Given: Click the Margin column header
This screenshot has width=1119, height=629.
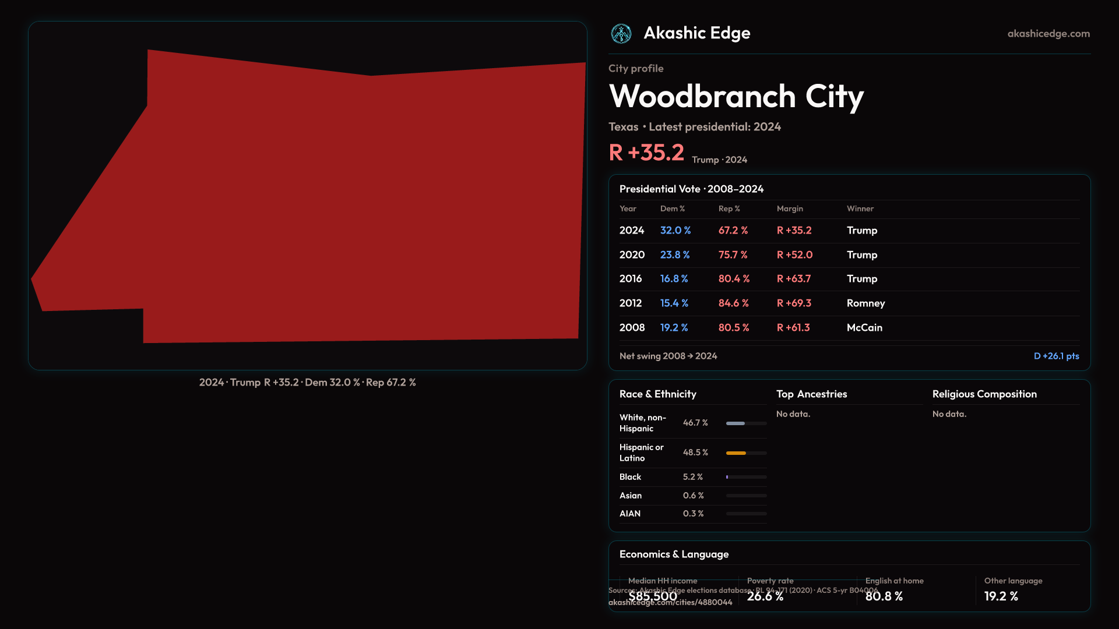Looking at the screenshot, I should tap(790, 209).
